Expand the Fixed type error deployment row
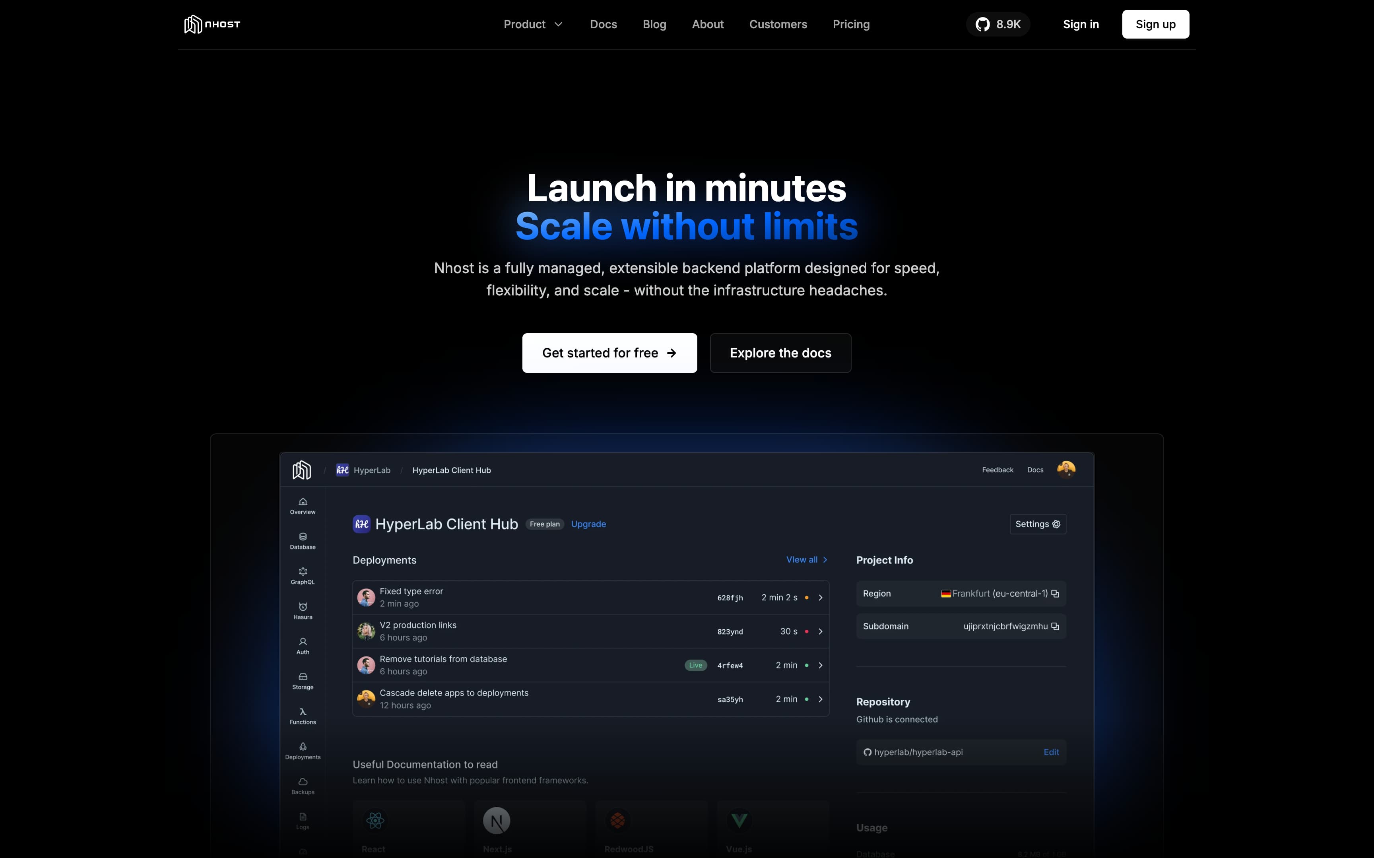Viewport: 1374px width, 858px height. click(820, 598)
